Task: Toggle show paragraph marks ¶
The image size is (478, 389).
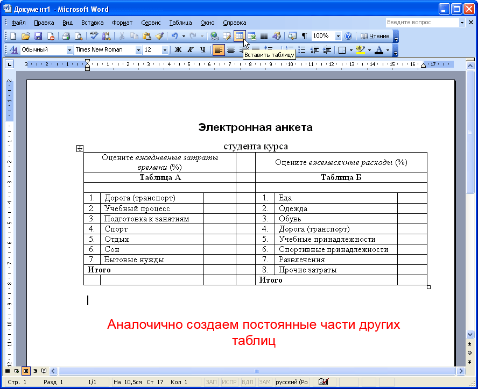Action: pyautogui.click(x=305, y=36)
